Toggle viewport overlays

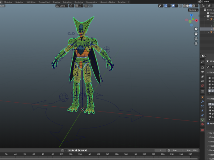coord(173,6)
